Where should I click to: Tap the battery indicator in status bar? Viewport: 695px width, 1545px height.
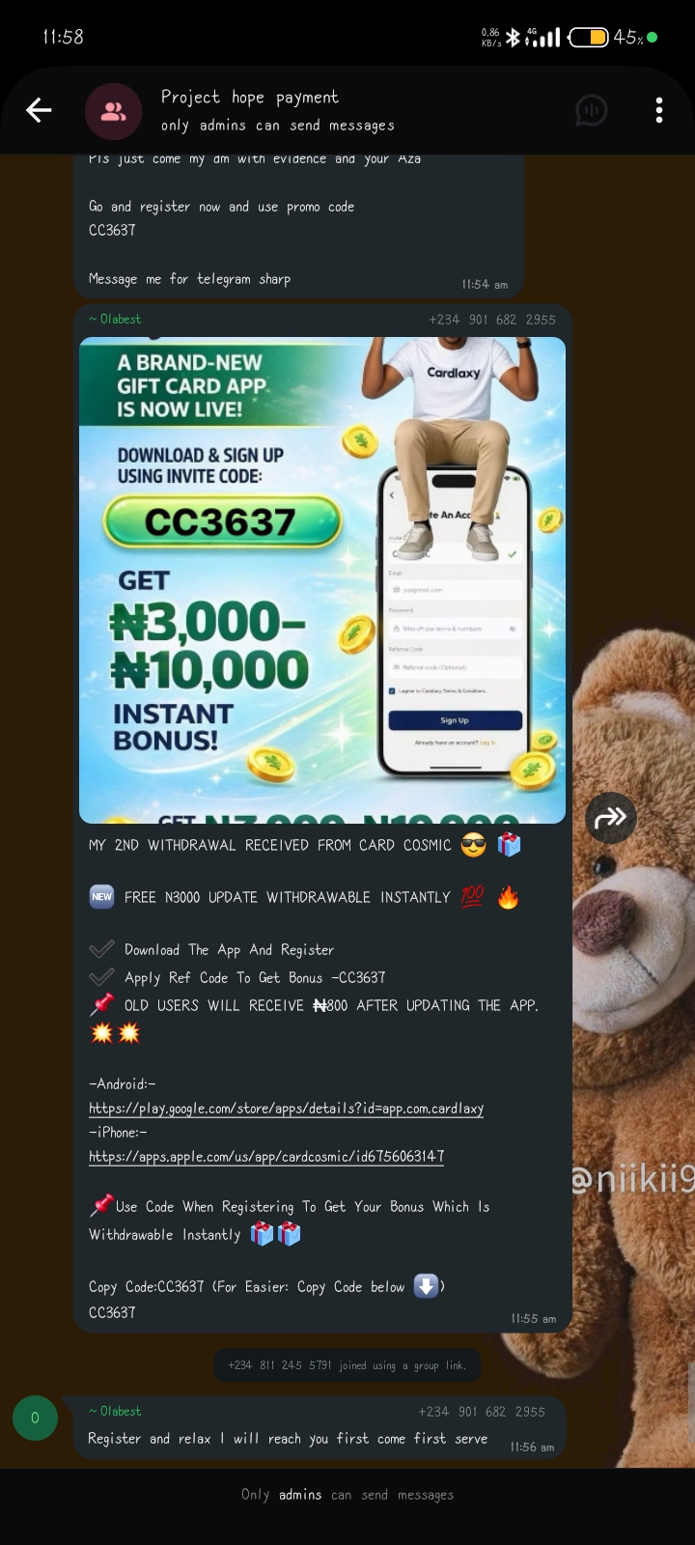pyautogui.click(x=589, y=38)
